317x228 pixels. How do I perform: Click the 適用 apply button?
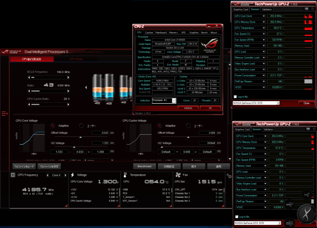click(x=219, y=166)
